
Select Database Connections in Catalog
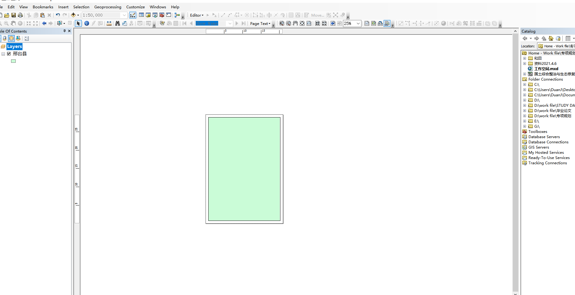[x=548, y=142]
